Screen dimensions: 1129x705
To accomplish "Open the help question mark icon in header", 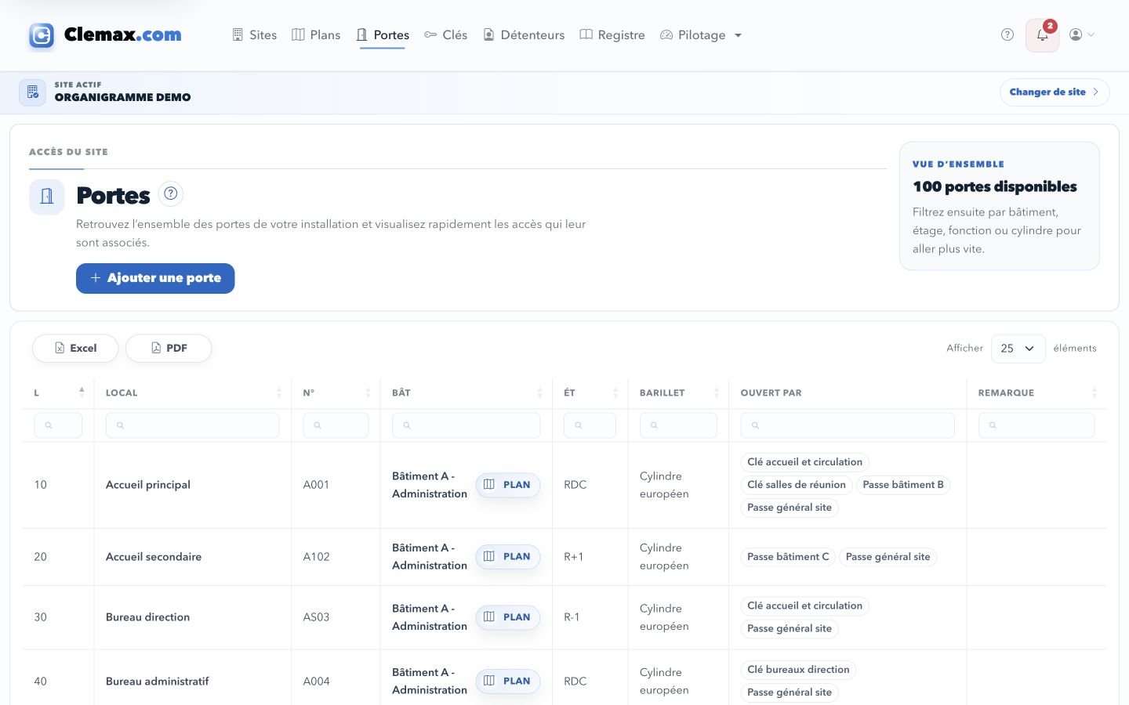I will tap(1007, 34).
